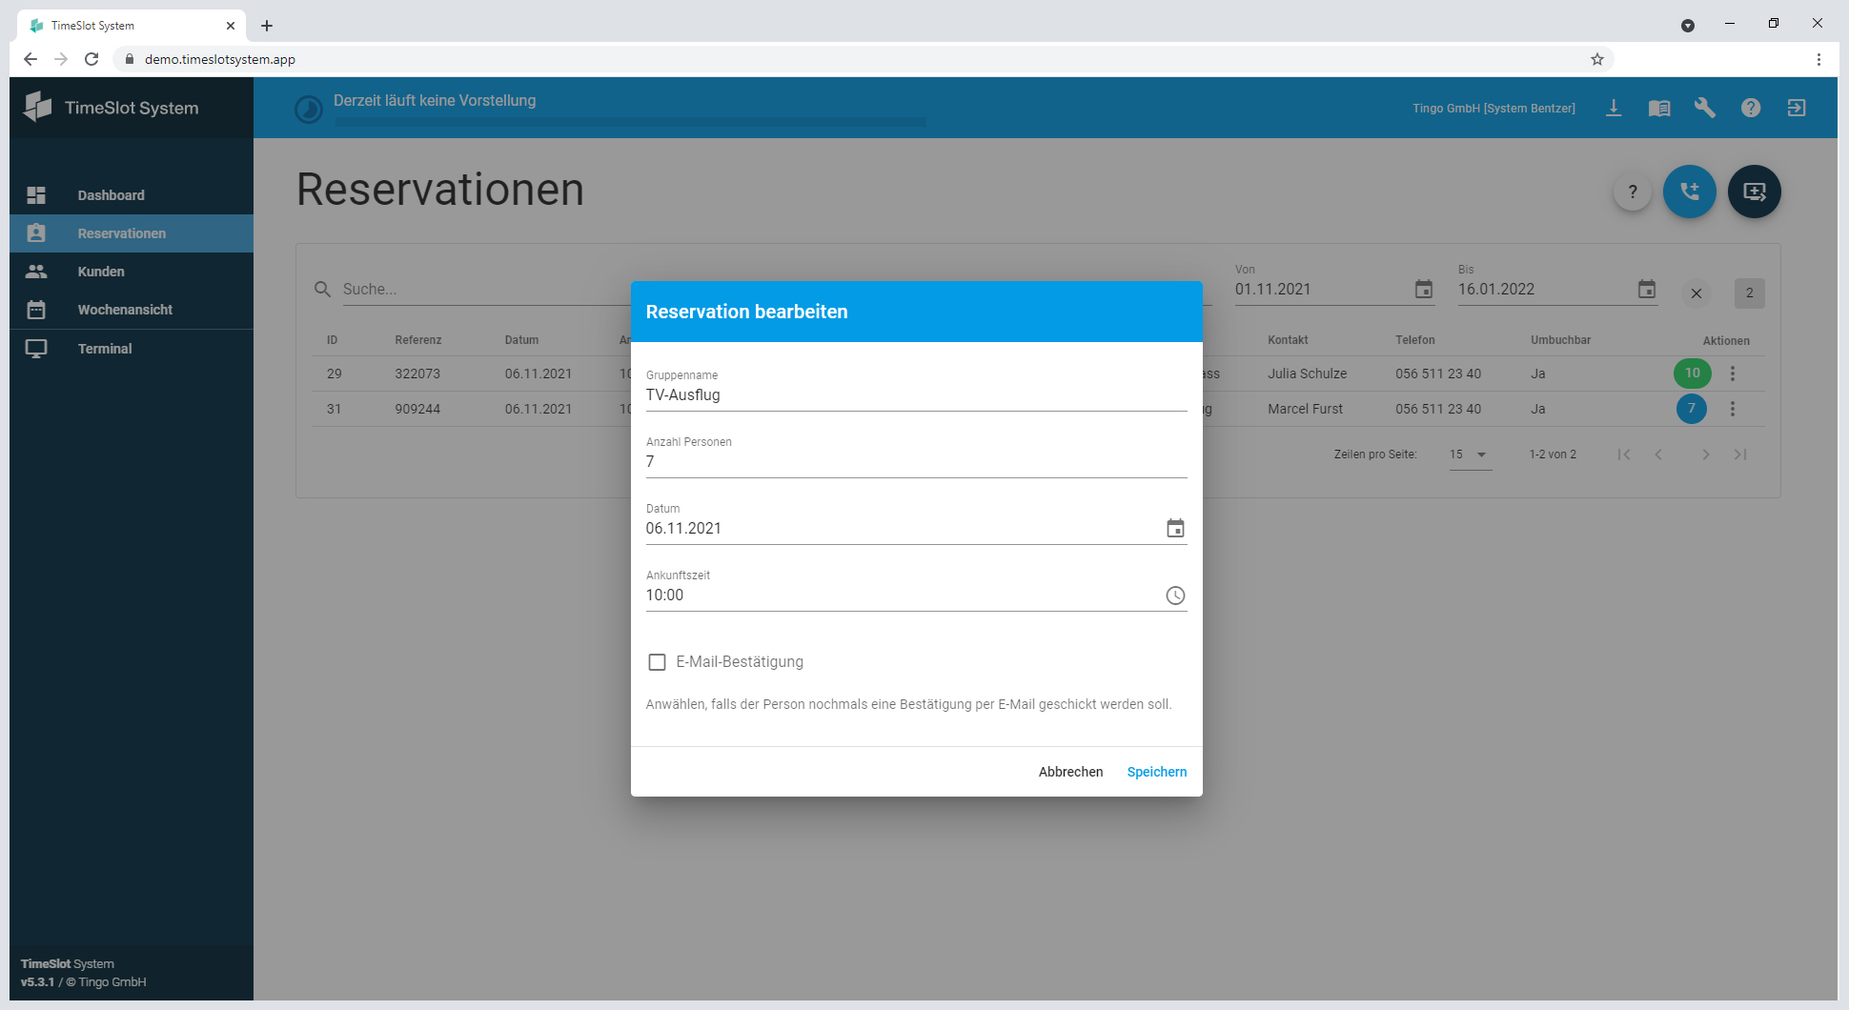The width and height of the screenshot is (1849, 1010).
Task: Click the Terminal monitor icon
Action: [36, 349]
